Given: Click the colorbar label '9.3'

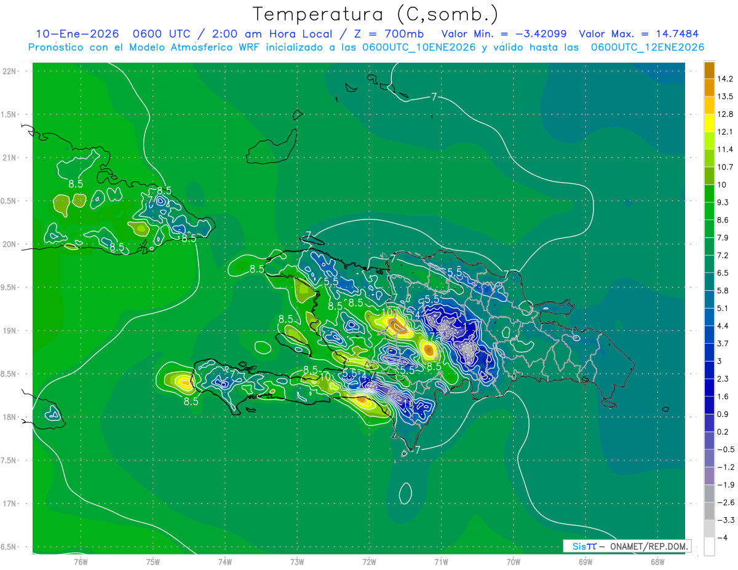Looking at the screenshot, I should (x=723, y=202).
